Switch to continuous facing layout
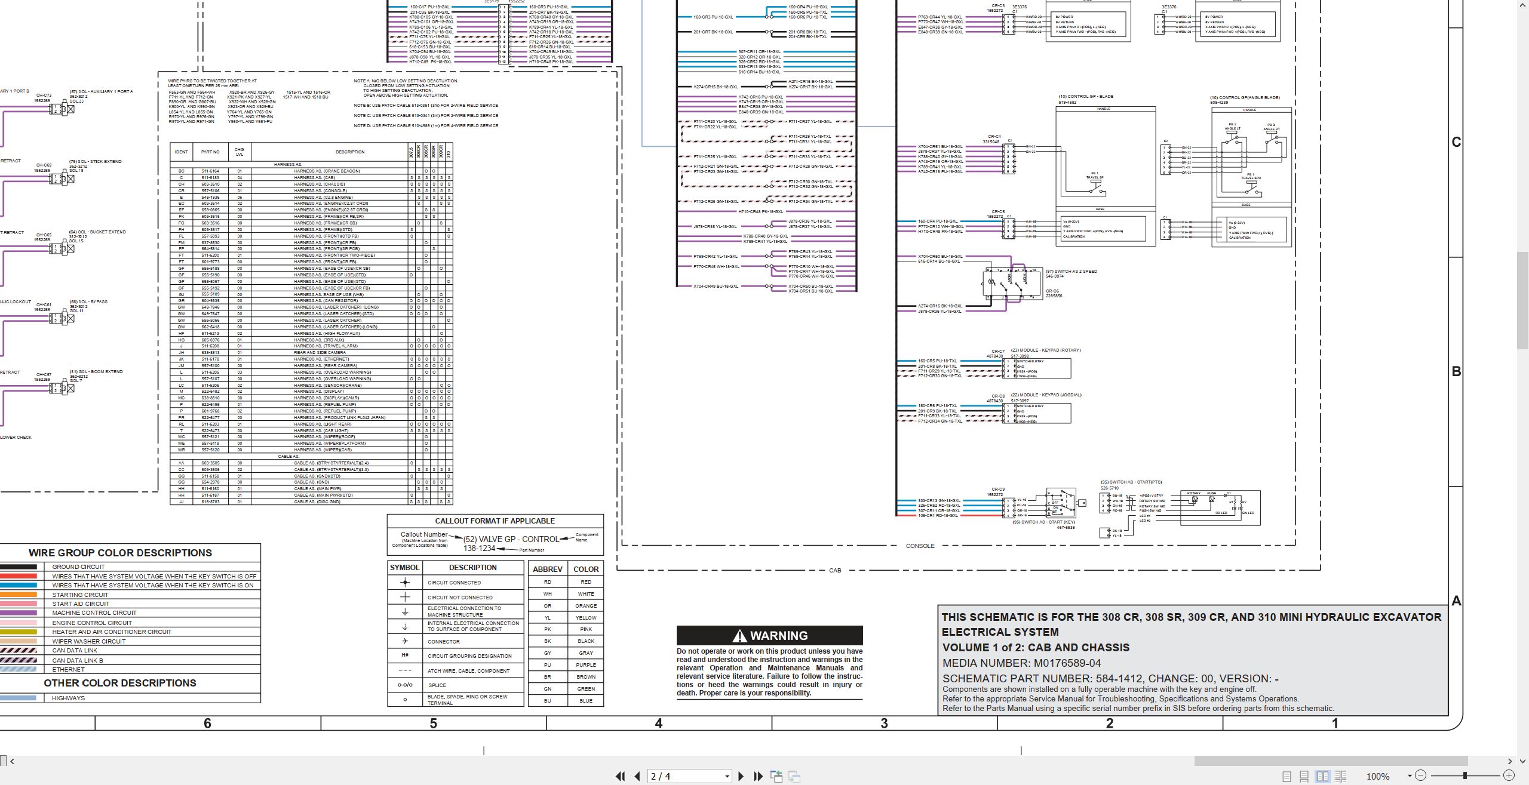Image resolution: width=1529 pixels, height=785 pixels. tap(1341, 776)
